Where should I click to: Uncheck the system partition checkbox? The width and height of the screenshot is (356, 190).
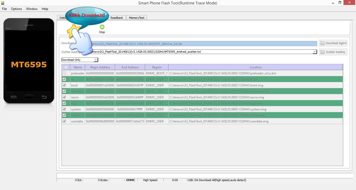point(64,109)
